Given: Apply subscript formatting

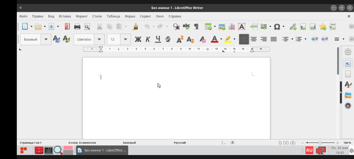Looking at the screenshot, I should coord(190,39).
